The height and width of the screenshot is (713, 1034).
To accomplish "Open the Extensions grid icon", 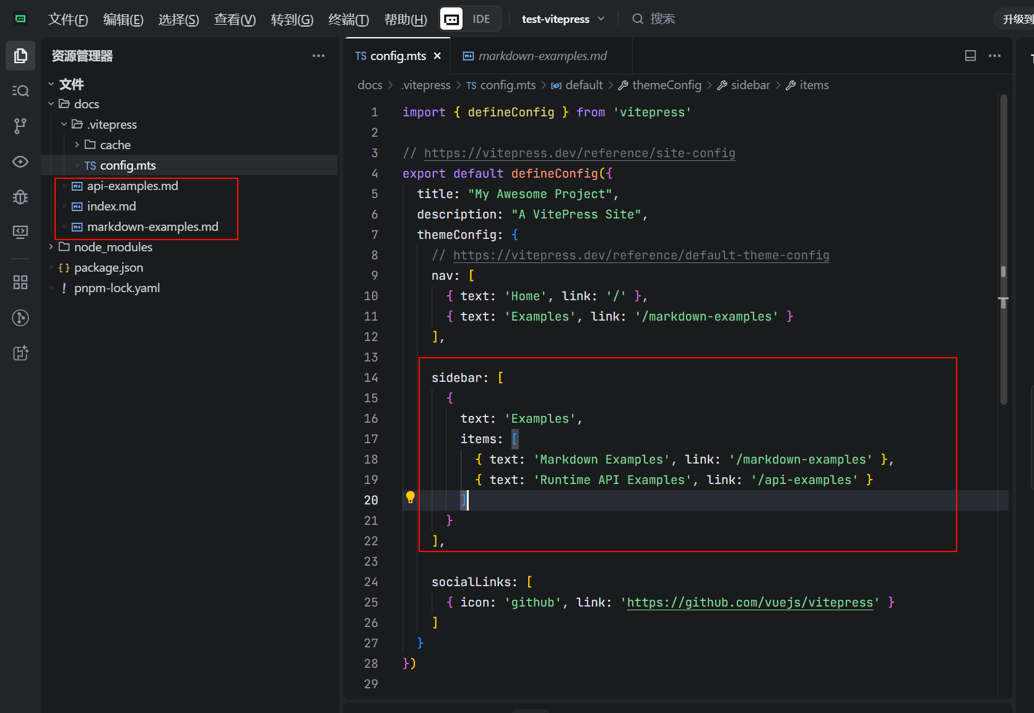I will pos(20,282).
